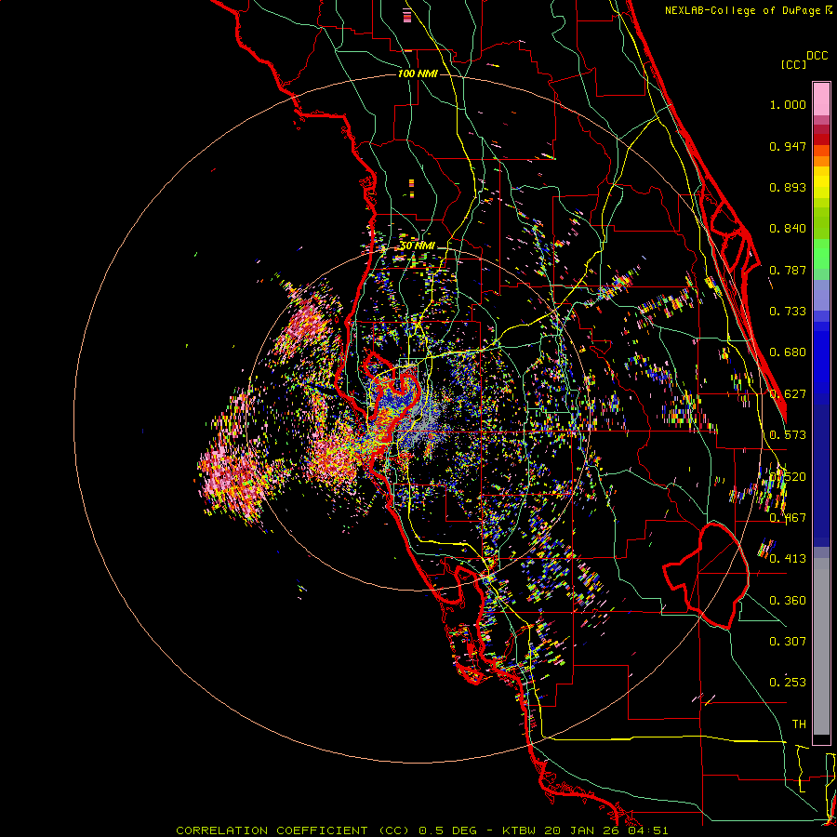837x837 pixels.
Task: Pick the gray segment of the color bar
Action: (x=821, y=646)
